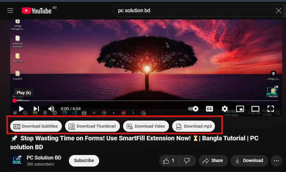This screenshot has height=172, width=286.
Task: Click the '280 subscribers' text
Action: click(x=40, y=164)
